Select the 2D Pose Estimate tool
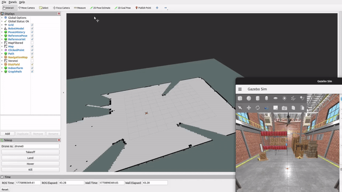 point(99,8)
